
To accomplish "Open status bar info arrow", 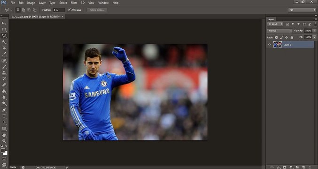I will pyautogui.click(x=67, y=168).
